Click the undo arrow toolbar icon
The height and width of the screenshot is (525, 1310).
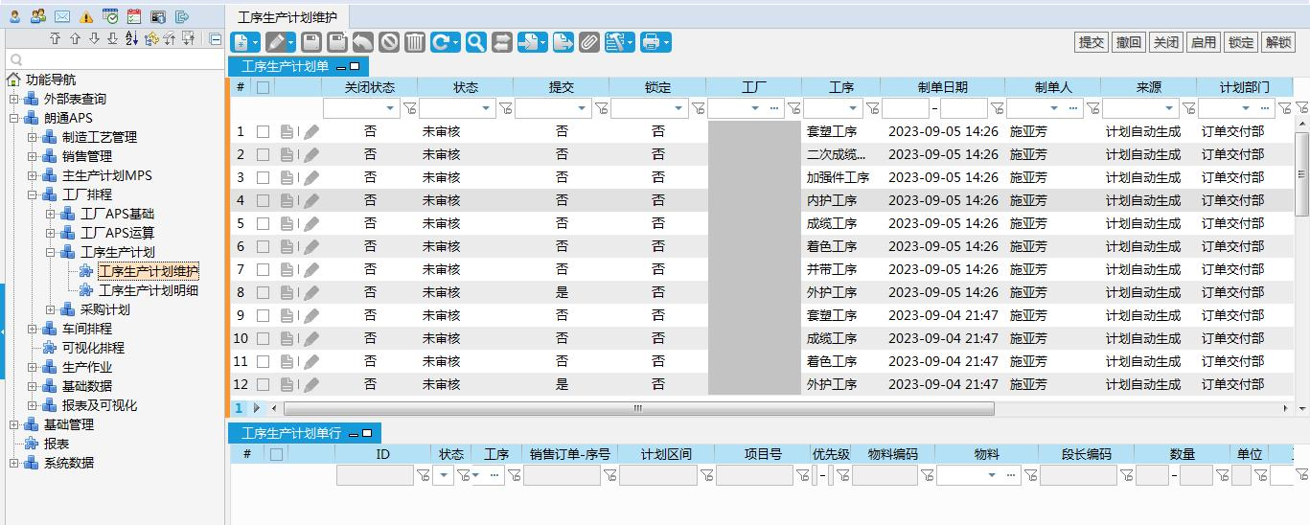coord(363,42)
